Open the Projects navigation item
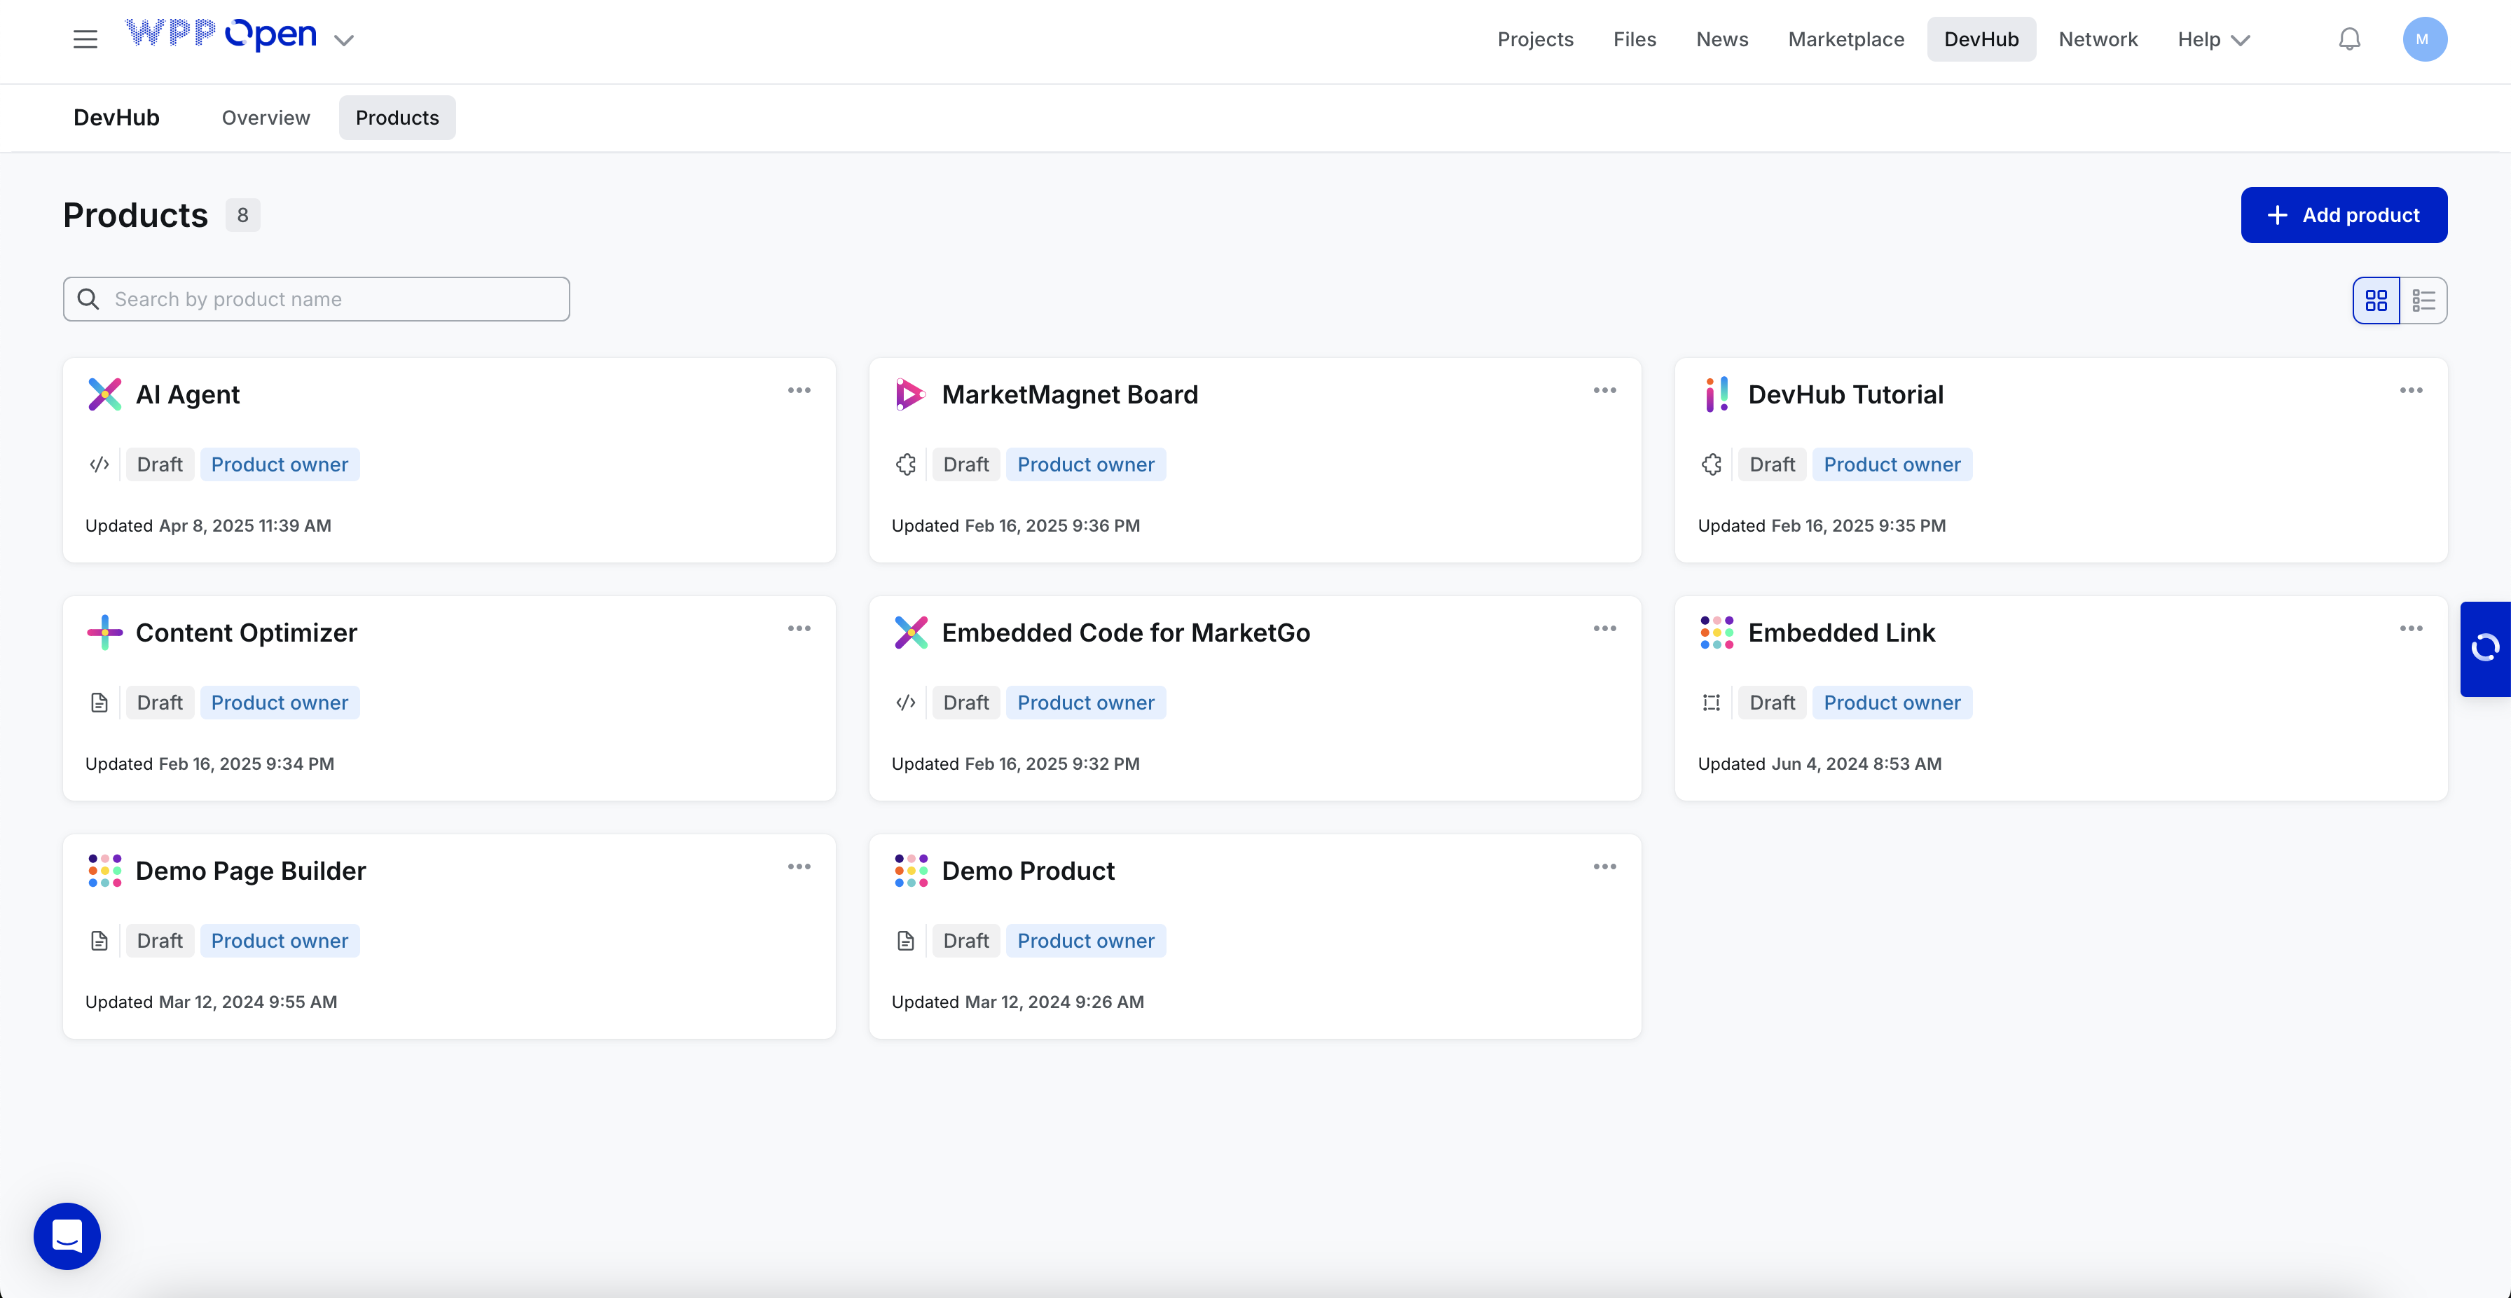The image size is (2511, 1298). (x=1534, y=39)
